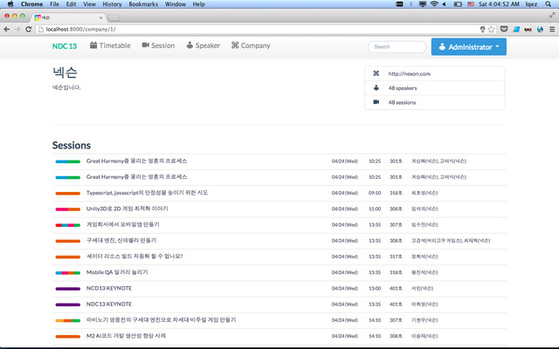Click the pink-orange bar of Unity3D session
This screenshot has height=349, width=559.
click(68, 209)
